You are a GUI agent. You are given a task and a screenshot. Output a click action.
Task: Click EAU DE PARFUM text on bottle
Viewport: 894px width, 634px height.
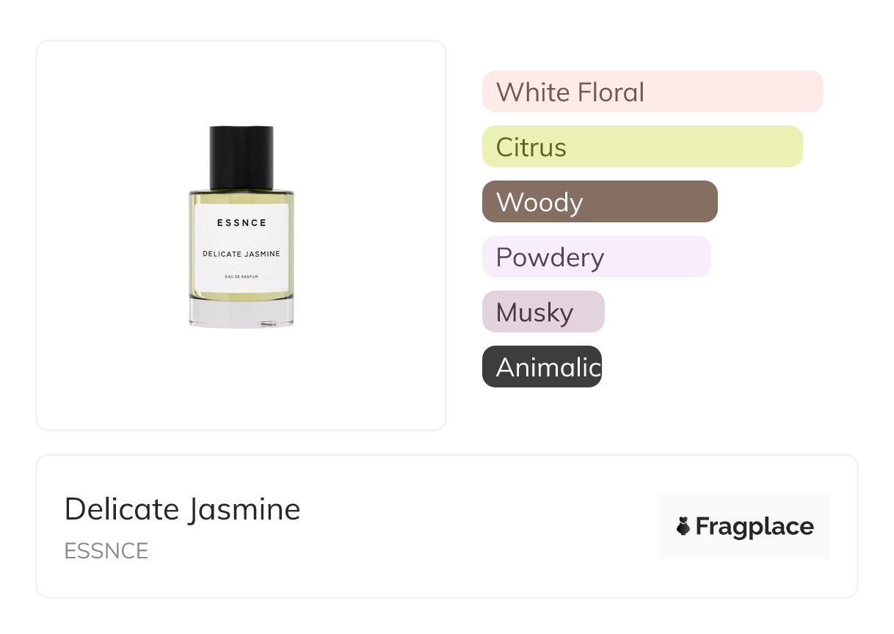coord(241,277)
